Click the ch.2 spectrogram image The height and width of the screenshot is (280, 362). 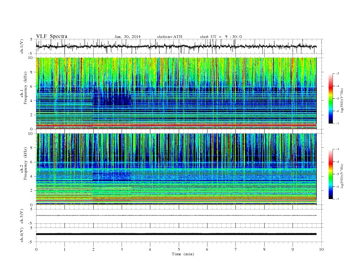pos(176,169)
